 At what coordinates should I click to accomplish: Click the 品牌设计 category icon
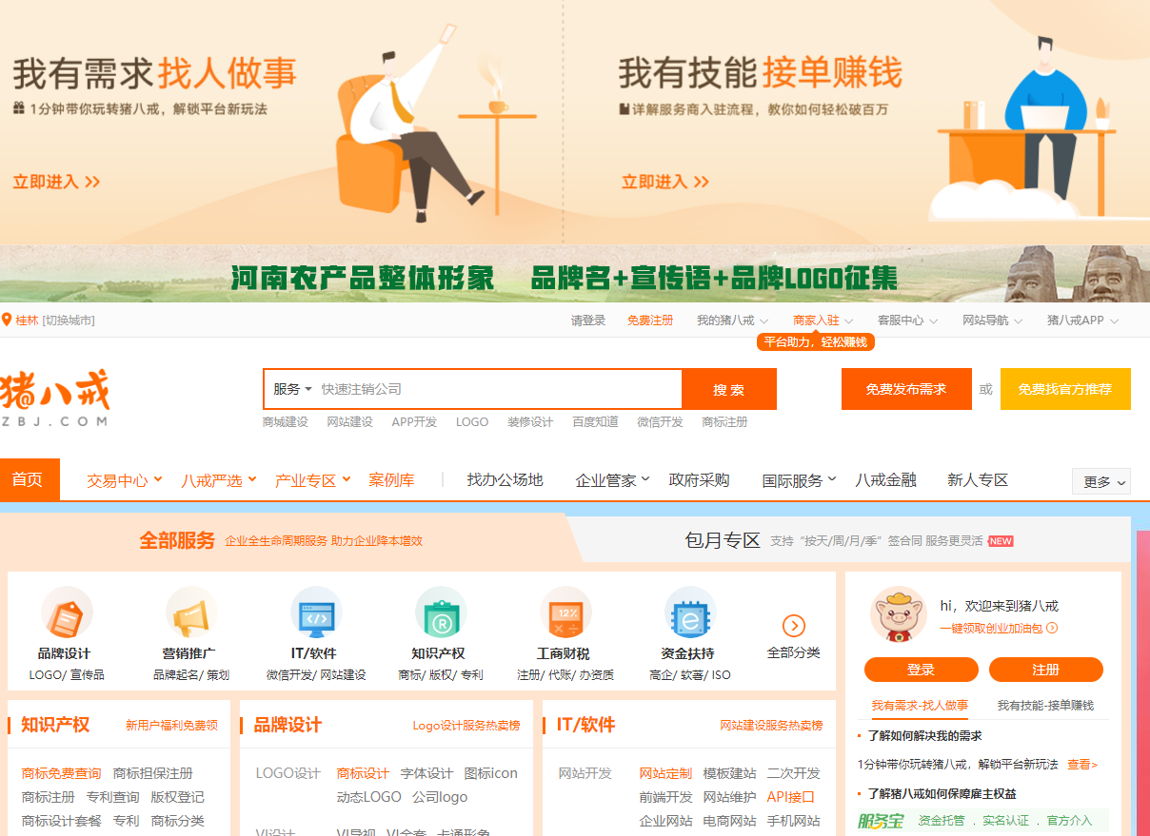(x=66, y=612)
